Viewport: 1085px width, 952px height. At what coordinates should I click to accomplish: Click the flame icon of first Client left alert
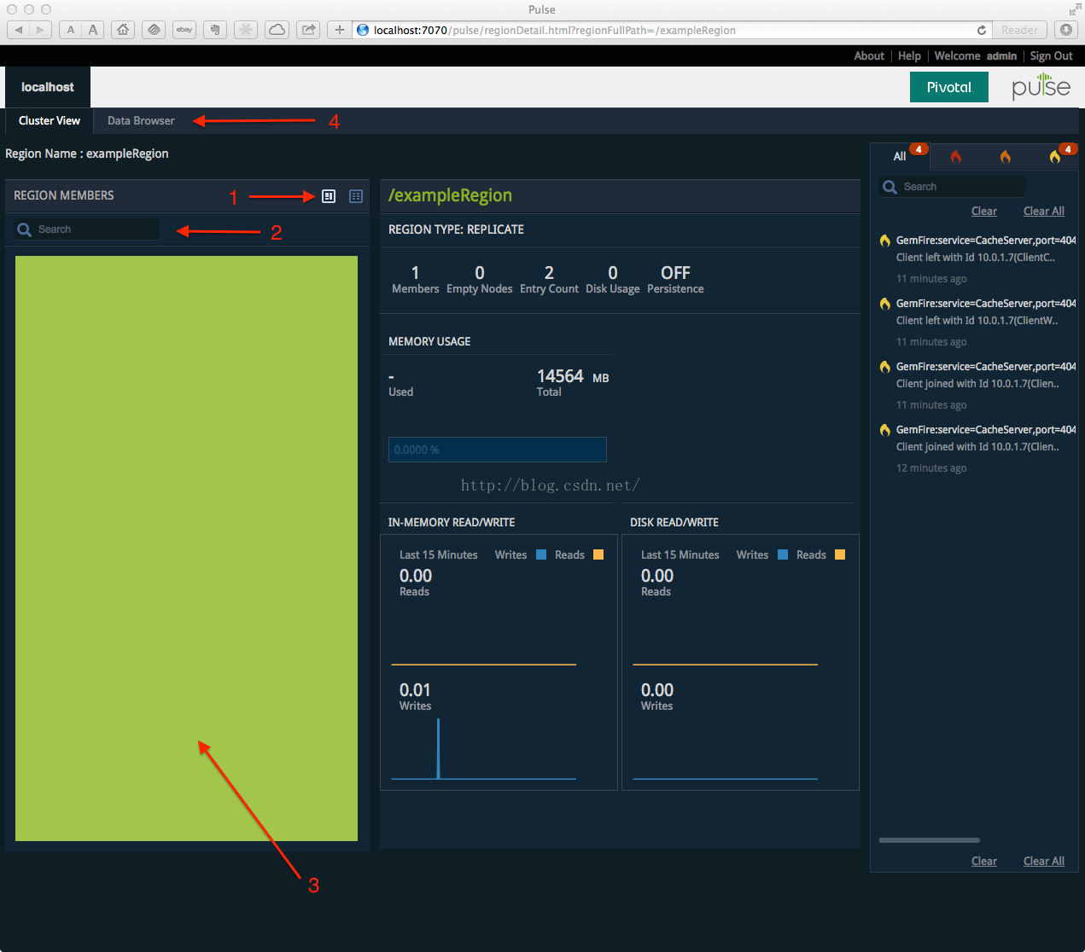(885, 241)
